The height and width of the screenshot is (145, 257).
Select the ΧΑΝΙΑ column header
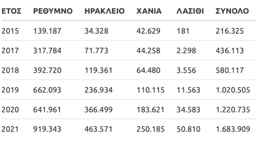tap(149, 11)
